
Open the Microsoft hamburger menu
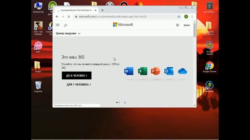tap(57, 25)
